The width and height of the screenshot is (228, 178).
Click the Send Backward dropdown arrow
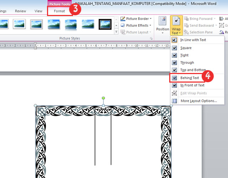pyautogui.click(x=216, y=25)
